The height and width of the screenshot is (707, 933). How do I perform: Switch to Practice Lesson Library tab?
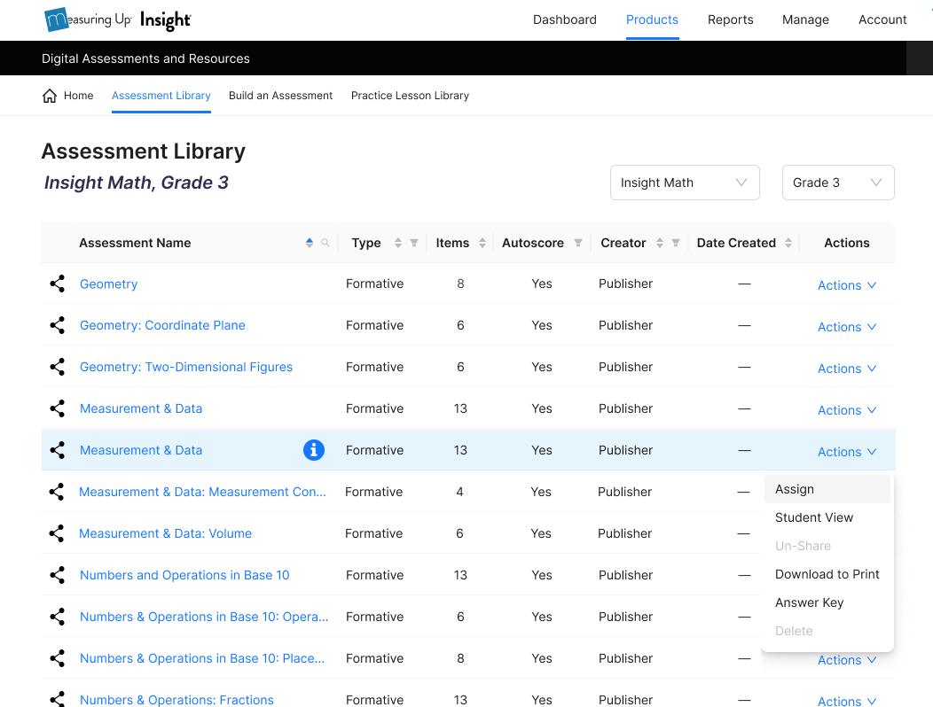pyautogui.click(x=410, y=96)
